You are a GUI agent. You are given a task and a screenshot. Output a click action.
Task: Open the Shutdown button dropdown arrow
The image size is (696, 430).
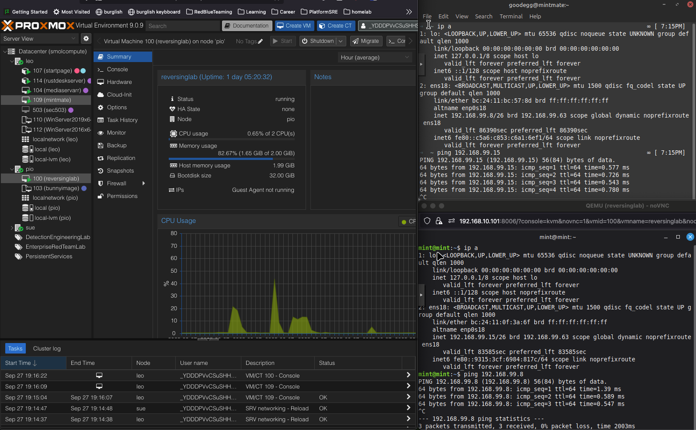click(341, 41)
